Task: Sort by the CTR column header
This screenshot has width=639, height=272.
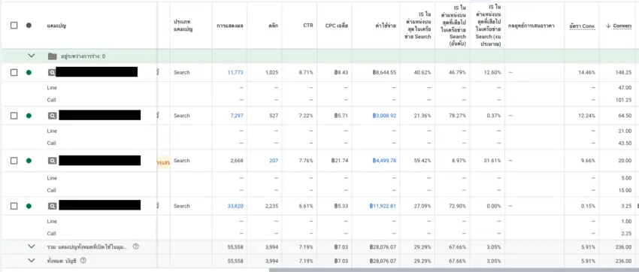Action: pos(308,26)
